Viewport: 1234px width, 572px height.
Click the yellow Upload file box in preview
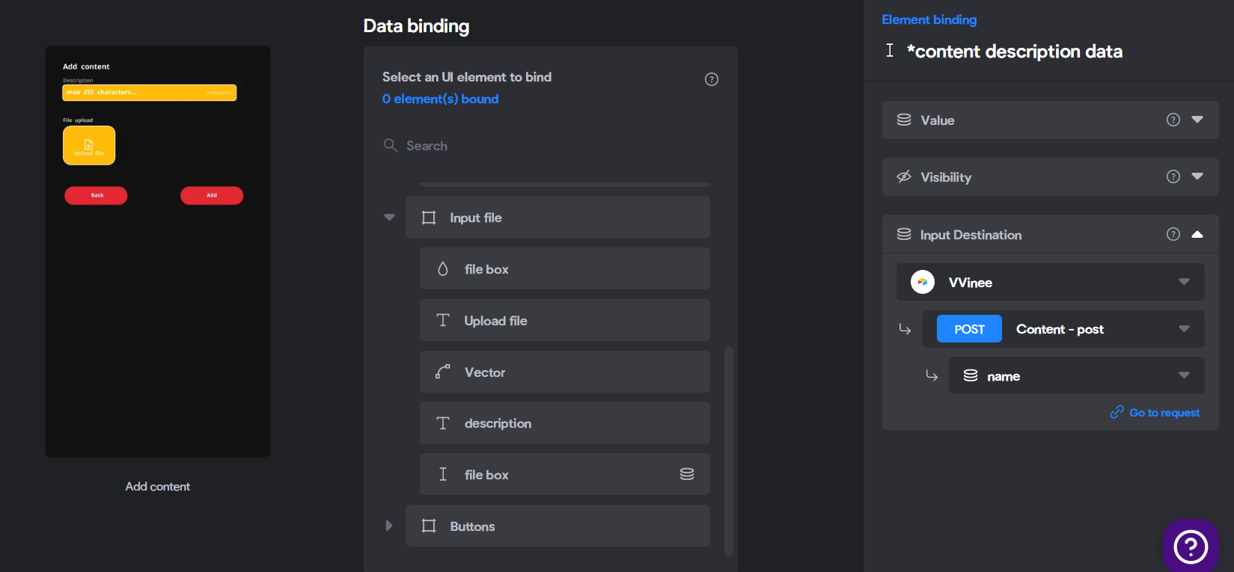[x=89, y=145]
